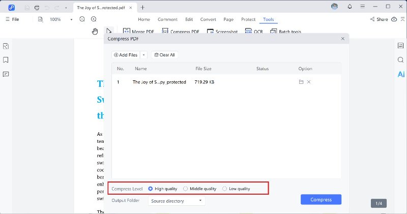Click the Share button

tap(379, 19)
